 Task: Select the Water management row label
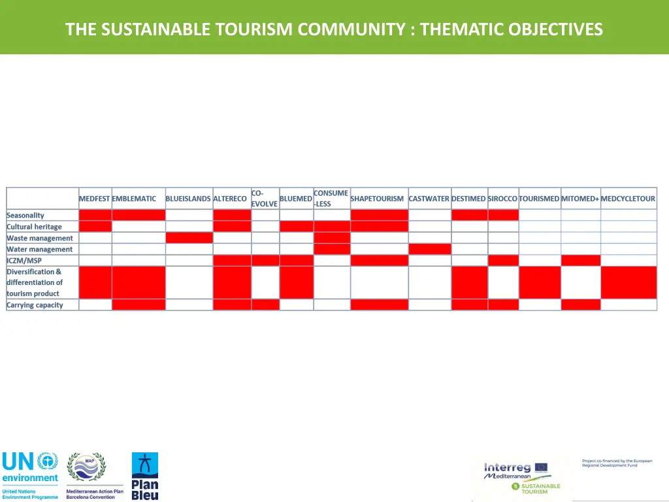(x=40, y=249)
